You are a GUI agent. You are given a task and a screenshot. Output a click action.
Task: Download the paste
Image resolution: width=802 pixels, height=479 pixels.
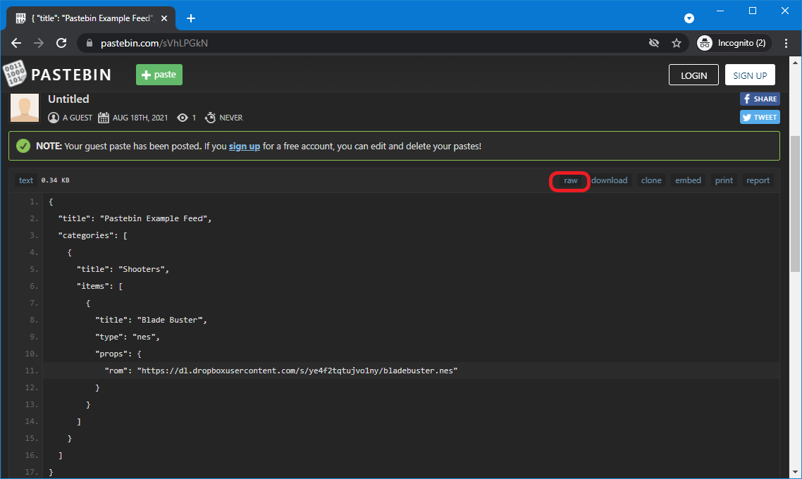coord(609,180)
